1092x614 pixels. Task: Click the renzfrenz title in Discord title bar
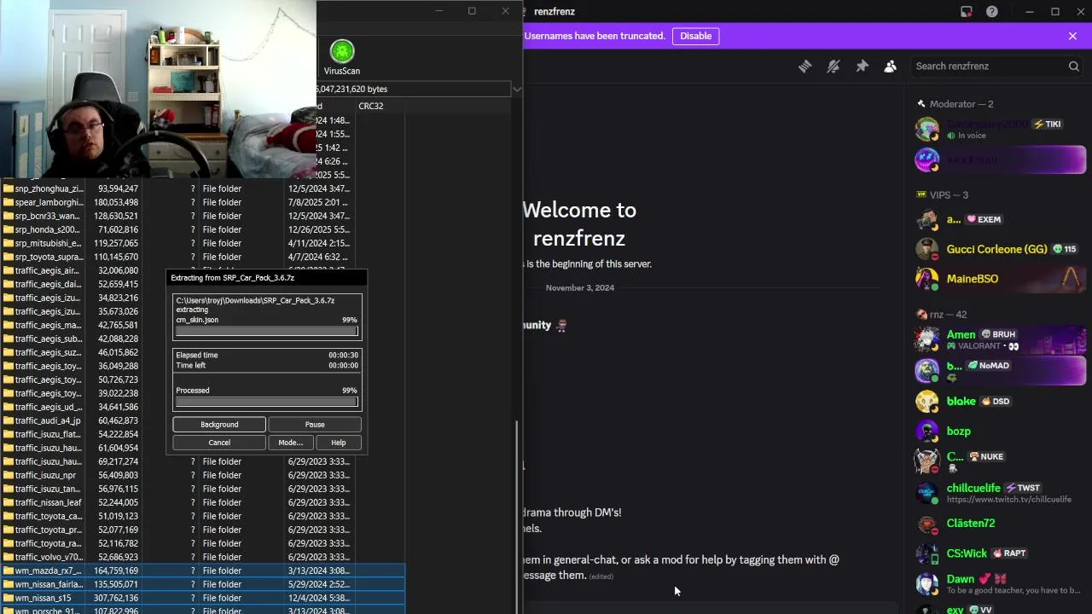[x=554, y=11]
